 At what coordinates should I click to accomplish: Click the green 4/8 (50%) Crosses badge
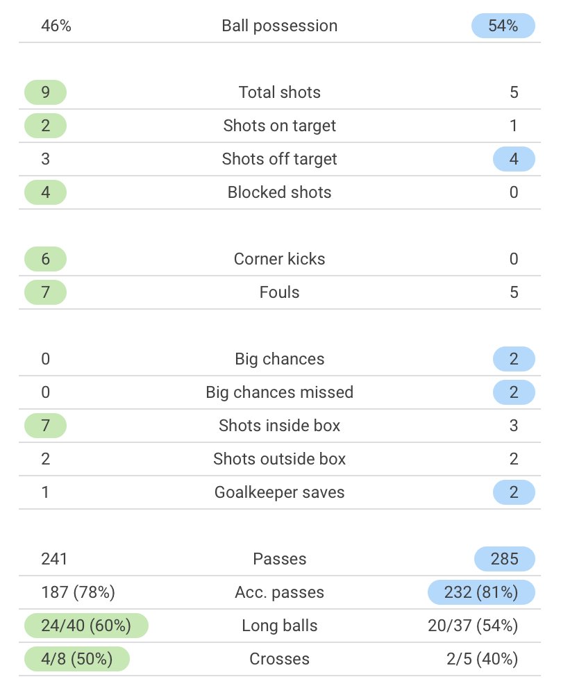(77, 659)
